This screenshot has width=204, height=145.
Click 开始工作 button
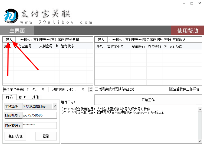pyautogui.click(x=148, y=100)
